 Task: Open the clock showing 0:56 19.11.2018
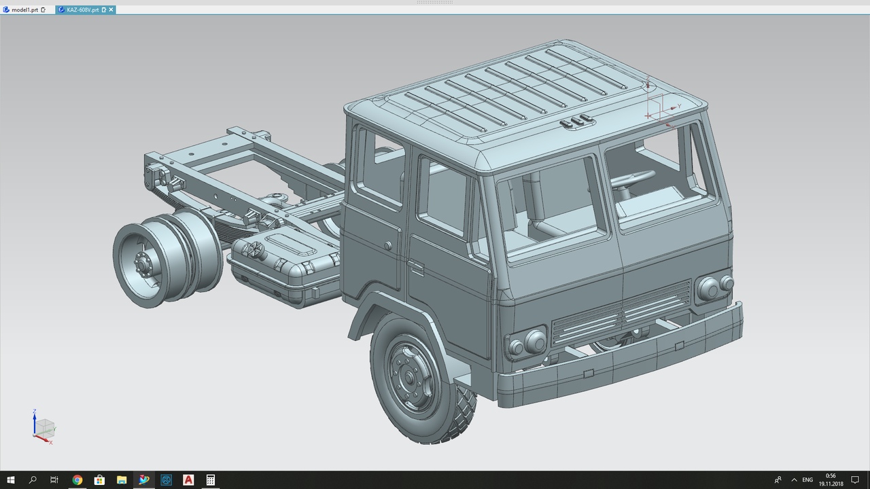pos(830,479)
